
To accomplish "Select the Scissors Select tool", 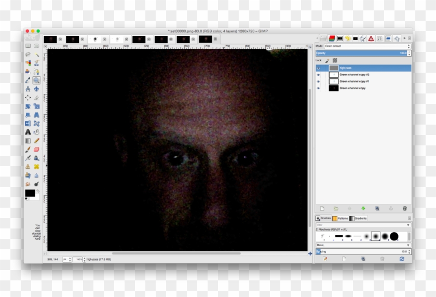I will click(x=36, y=63).
